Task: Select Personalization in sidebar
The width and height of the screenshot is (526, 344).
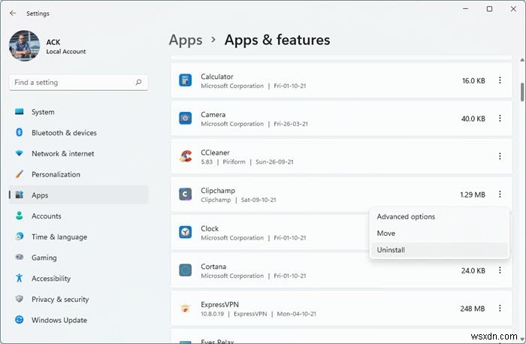Action: point(78,174)
